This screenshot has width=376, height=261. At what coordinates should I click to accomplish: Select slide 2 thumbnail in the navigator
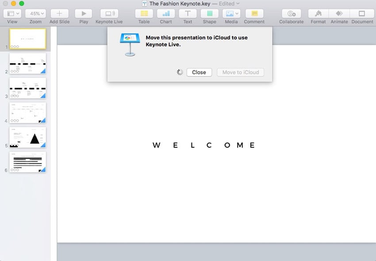[27, 63]
